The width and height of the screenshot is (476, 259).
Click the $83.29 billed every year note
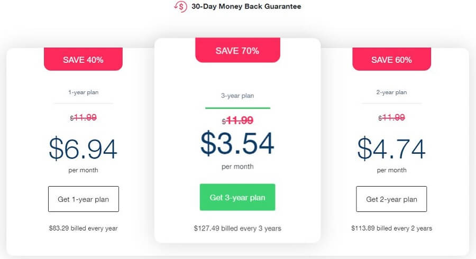83,228
